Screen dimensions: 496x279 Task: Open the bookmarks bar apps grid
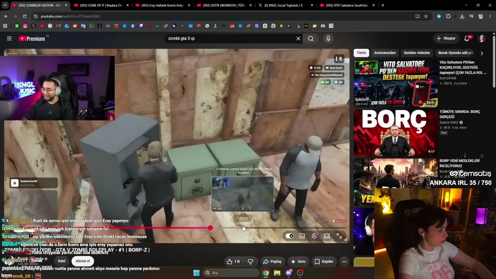tap(5, 26)
